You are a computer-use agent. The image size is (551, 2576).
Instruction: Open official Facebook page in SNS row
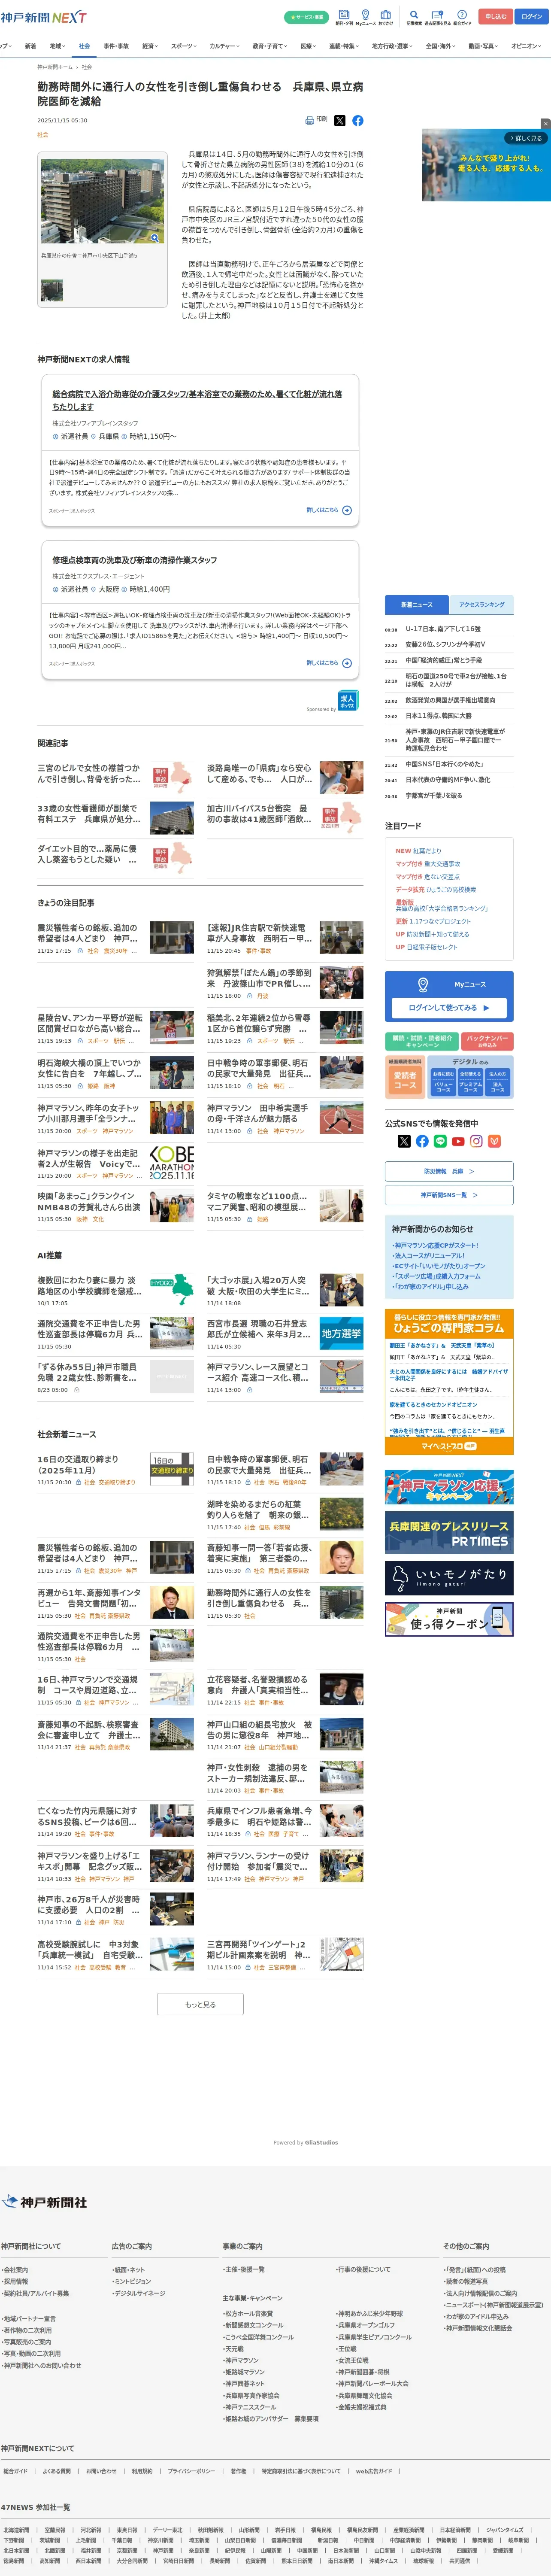(422, 1141)
